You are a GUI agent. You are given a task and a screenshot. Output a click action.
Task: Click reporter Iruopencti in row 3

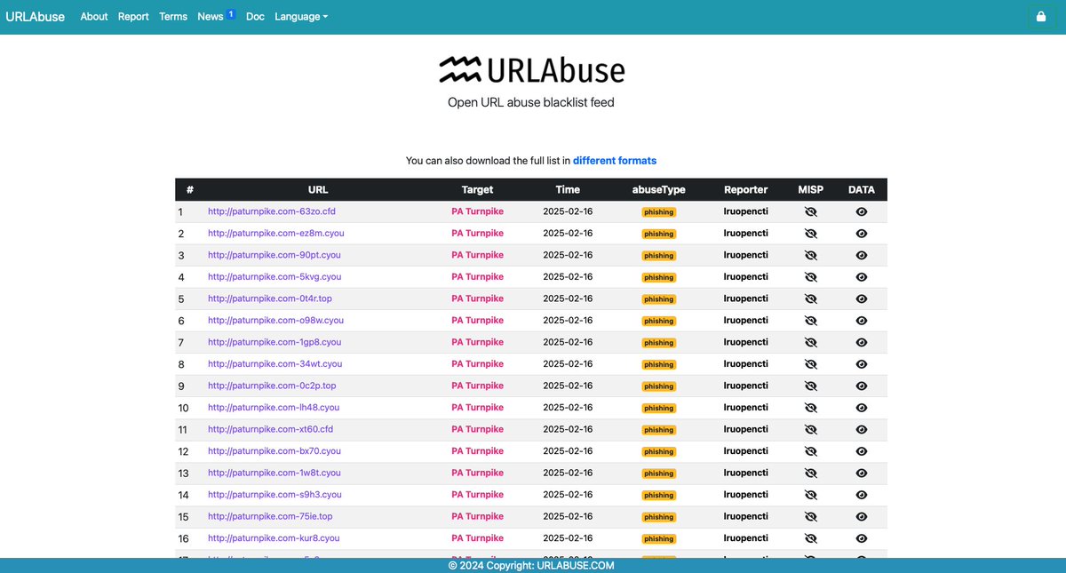(746, 255)
